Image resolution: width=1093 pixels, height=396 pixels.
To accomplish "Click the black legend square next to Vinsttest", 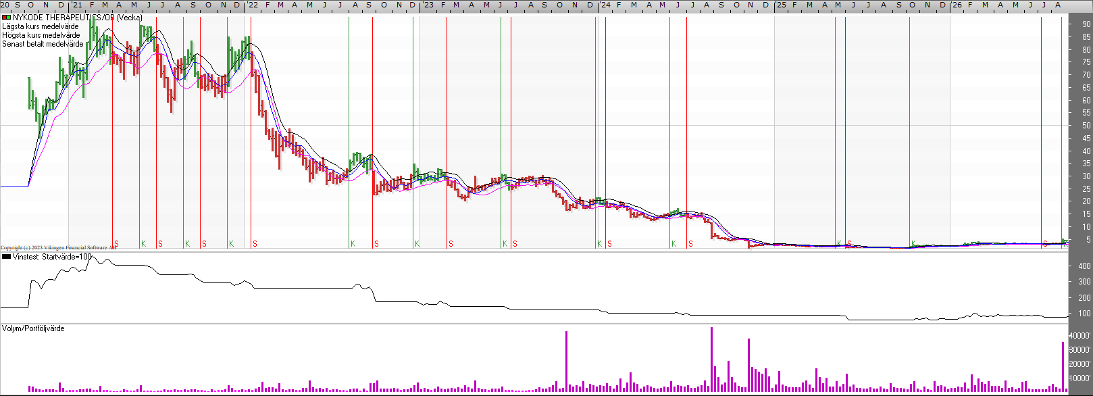I will [x=6, y=257].
